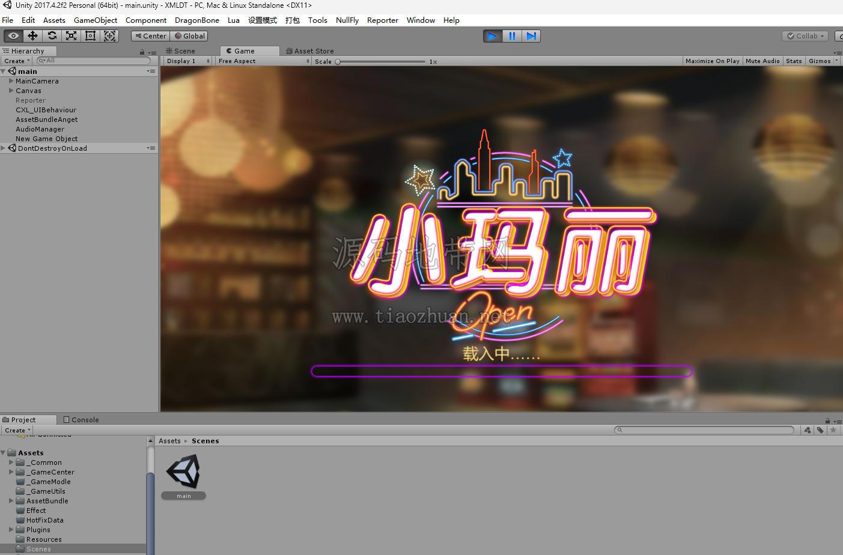Expand the DontDestroyOnLoad scene

click(x=4, y=148)
